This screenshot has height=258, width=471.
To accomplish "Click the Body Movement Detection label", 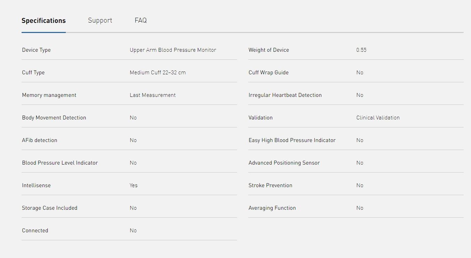I will click(54, 118).
